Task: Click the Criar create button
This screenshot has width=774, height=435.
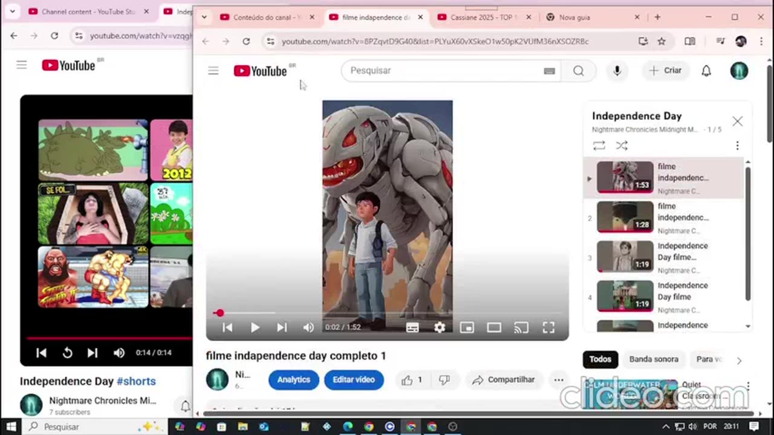Action: 666,71
